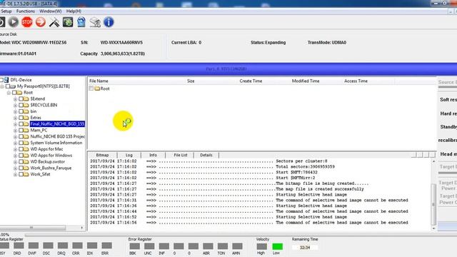The height and width of the screenshot is (257, 457).
Task: Click the Mam_PC folder icon
Action: coord(26,130)
